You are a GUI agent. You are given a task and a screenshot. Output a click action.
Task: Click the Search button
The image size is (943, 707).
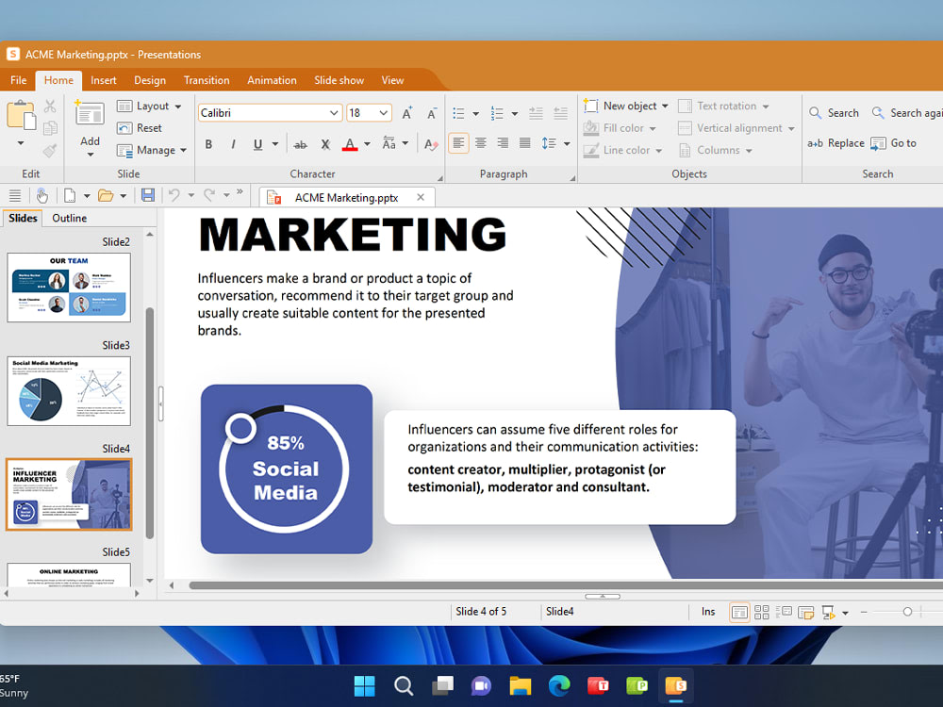point(834,113)
